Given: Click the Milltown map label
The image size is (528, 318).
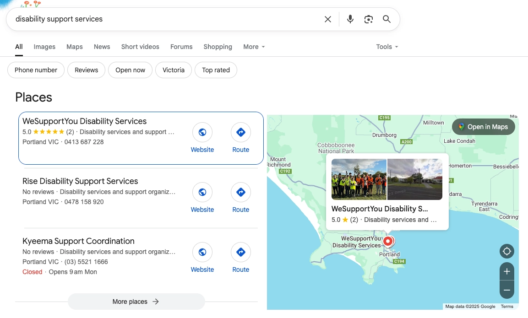Looking at the screenshot, I should pyautogui.click(x=433, y=123).
